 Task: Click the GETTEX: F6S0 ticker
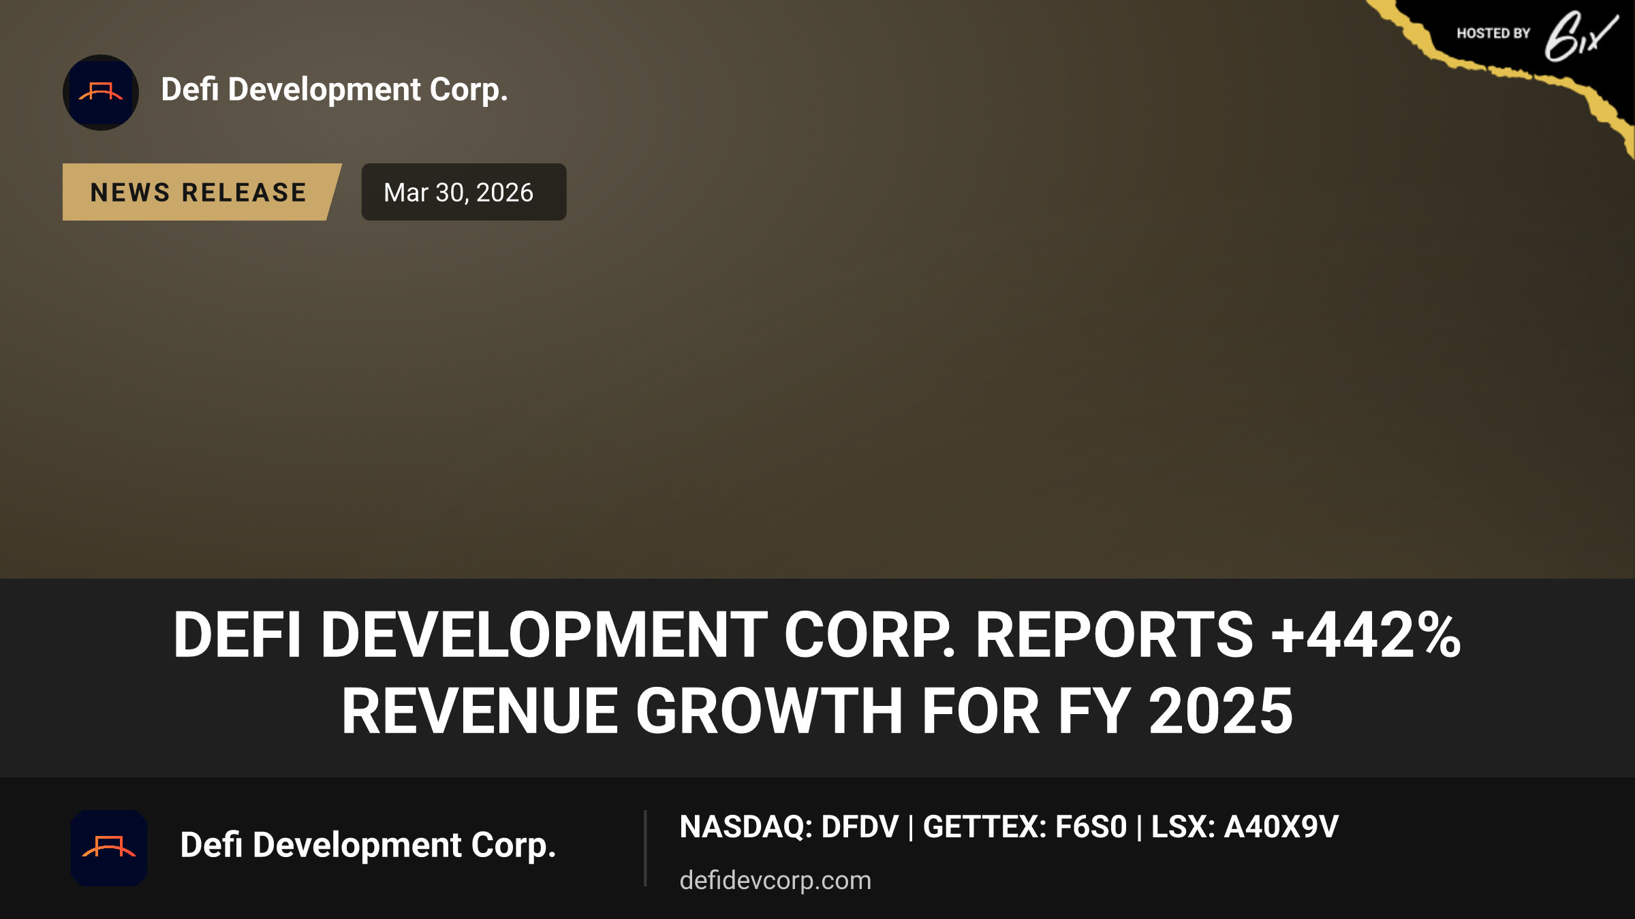coord(1025,827)
